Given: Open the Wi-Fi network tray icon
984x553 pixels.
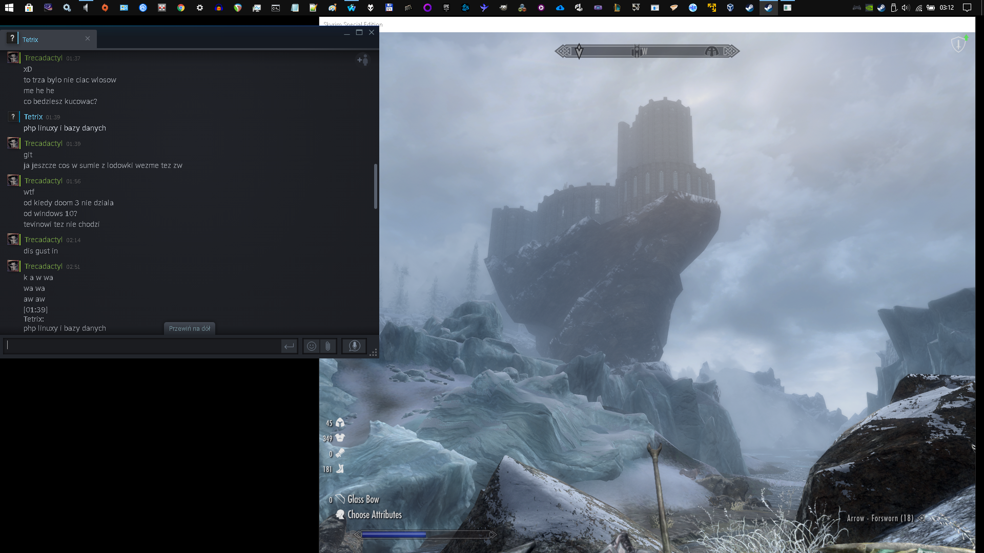Looking at the screenshot, I should pyautogui.click(x=918, y=8).
